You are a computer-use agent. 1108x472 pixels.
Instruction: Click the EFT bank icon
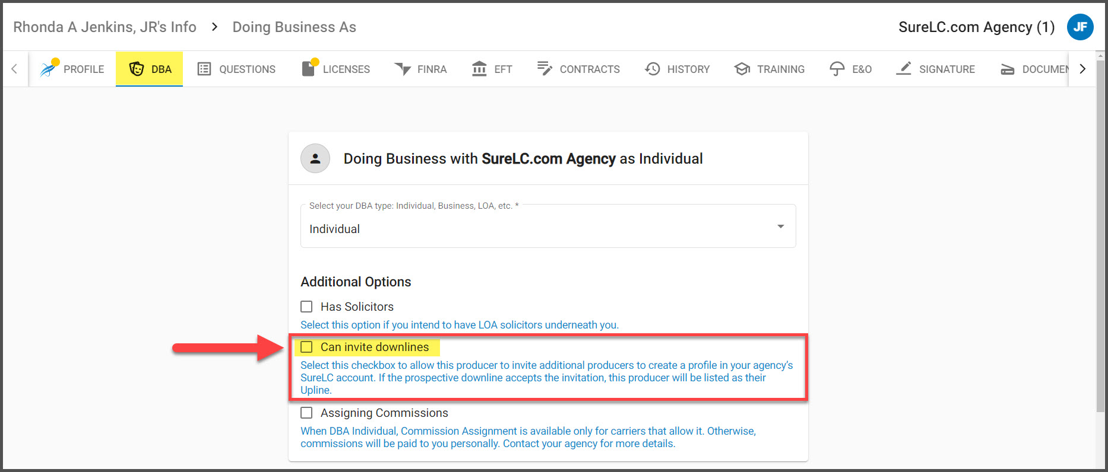pyautogui.click(x=479, y=69)
